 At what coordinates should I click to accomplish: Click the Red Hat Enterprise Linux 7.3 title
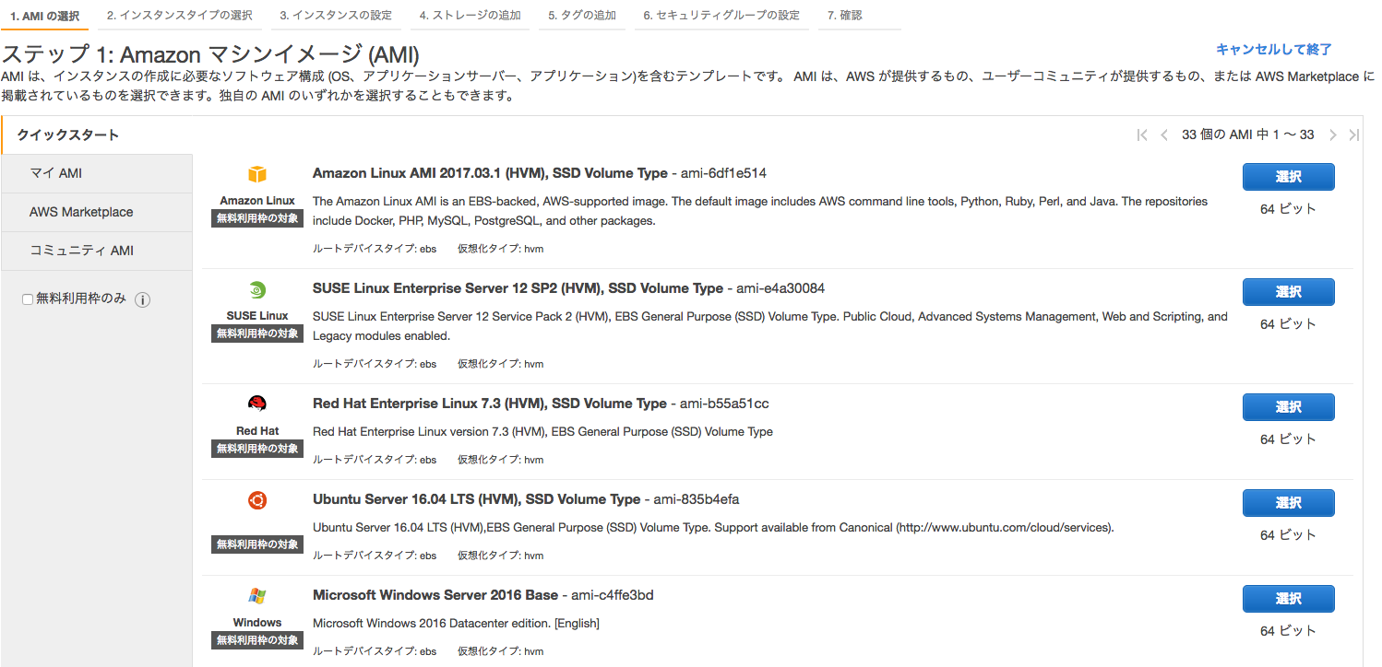pyautogui.click(x=490, y=404)
